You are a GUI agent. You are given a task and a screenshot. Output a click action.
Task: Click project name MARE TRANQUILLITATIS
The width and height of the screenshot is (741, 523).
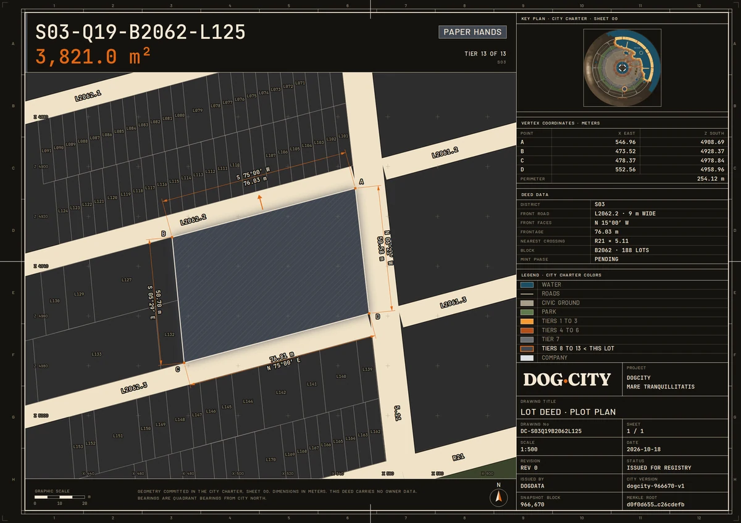[x=661, y=387]
